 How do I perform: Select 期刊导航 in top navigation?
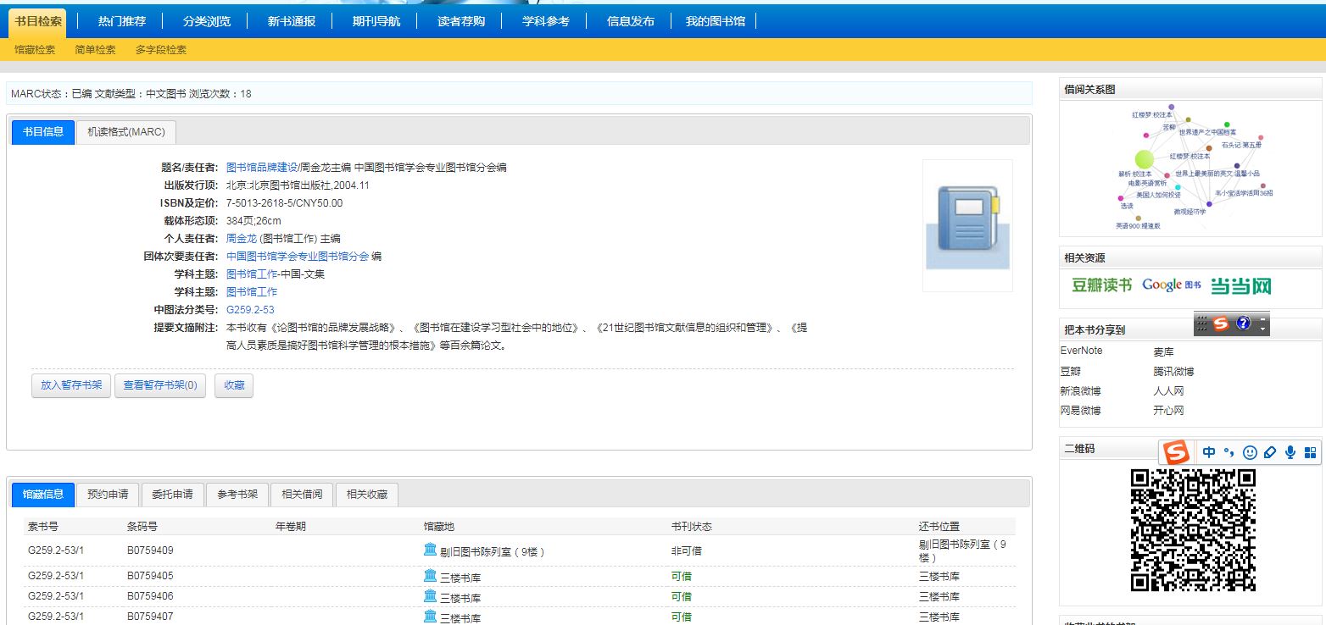point(376,21)
